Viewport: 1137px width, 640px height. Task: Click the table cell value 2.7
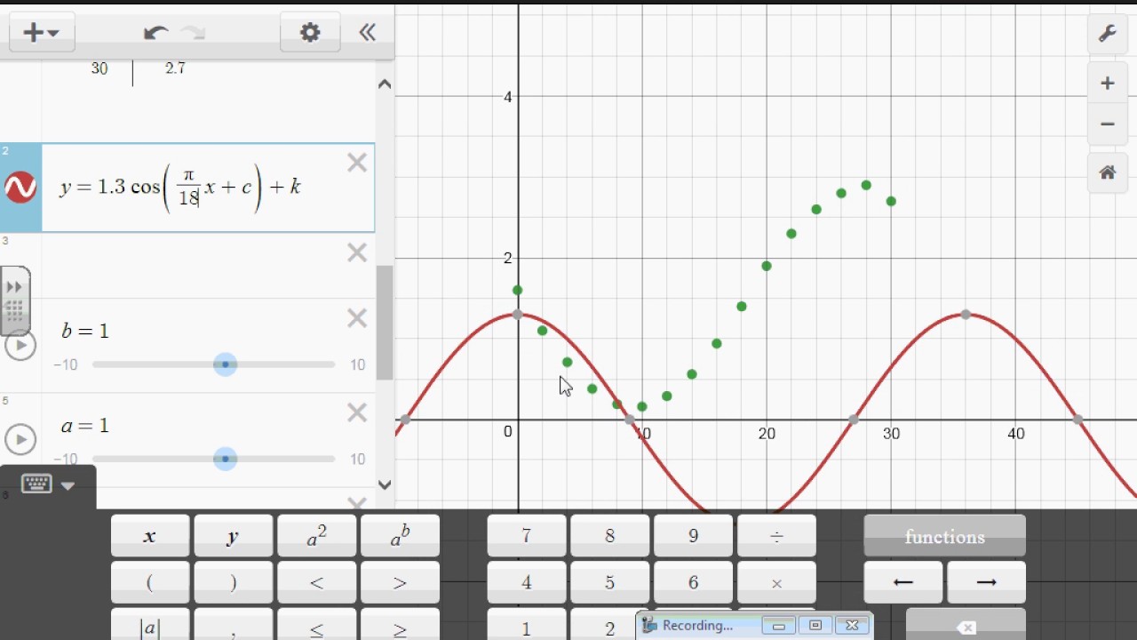[x=175, y=68]
